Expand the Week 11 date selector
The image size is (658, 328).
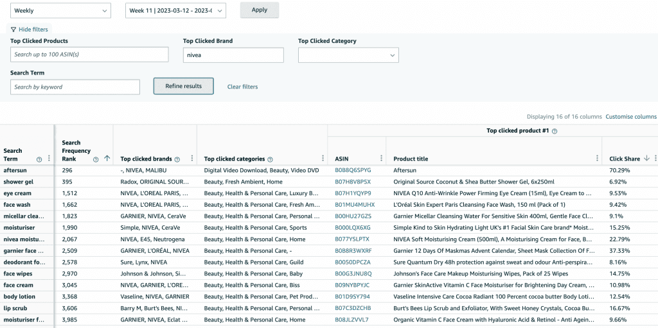point(175,10)
